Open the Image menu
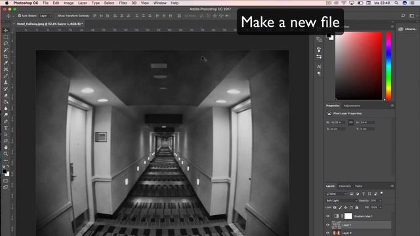Image resolution: width=420 pixels, height=236 pixels. point(68,3)
